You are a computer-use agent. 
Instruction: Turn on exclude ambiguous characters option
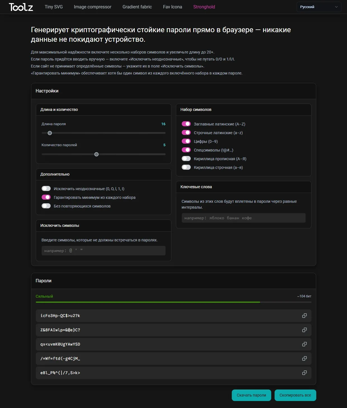pos(46,188)
